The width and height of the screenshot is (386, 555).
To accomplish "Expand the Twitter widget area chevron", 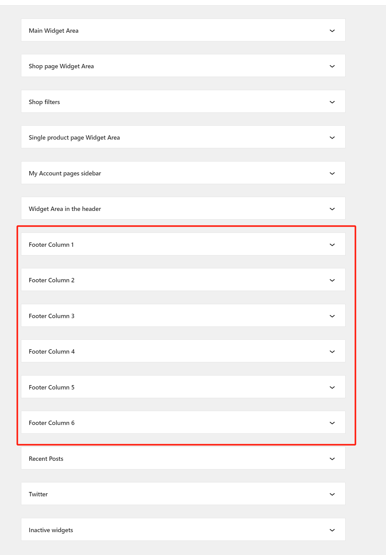I will point(332,494).
